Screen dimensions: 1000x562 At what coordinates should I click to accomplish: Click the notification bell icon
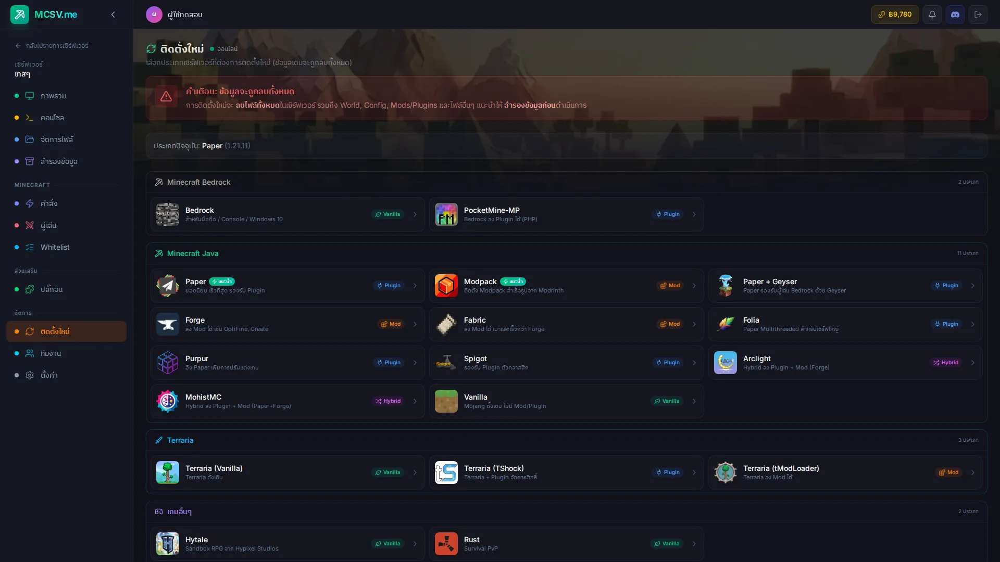932,15
